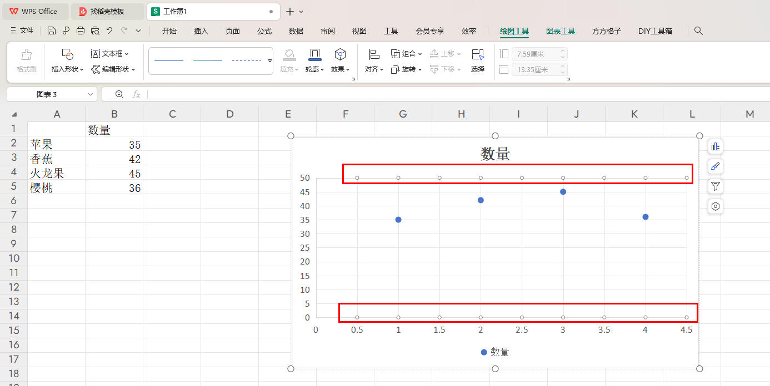Screen dimensions: 770x386
Task: Open the 旋转 dropdown
Action: click(407, 69)
